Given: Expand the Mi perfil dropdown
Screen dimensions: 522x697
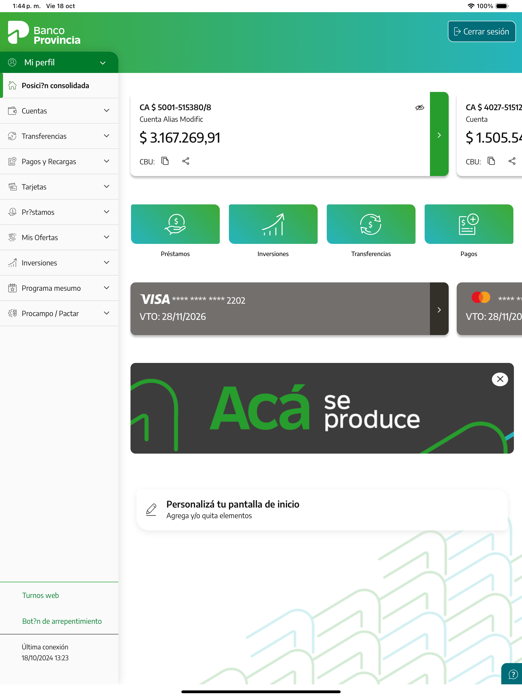Looking at the screenshot, I should click(x=103, y=63).
